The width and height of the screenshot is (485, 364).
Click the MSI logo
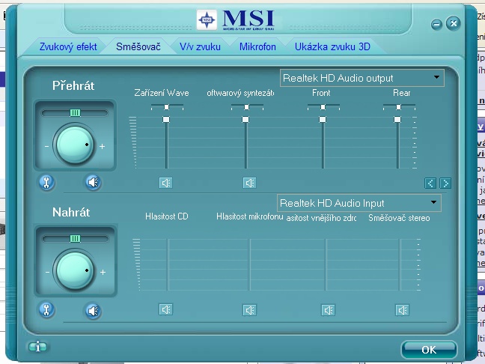click(x=235, y=20)
